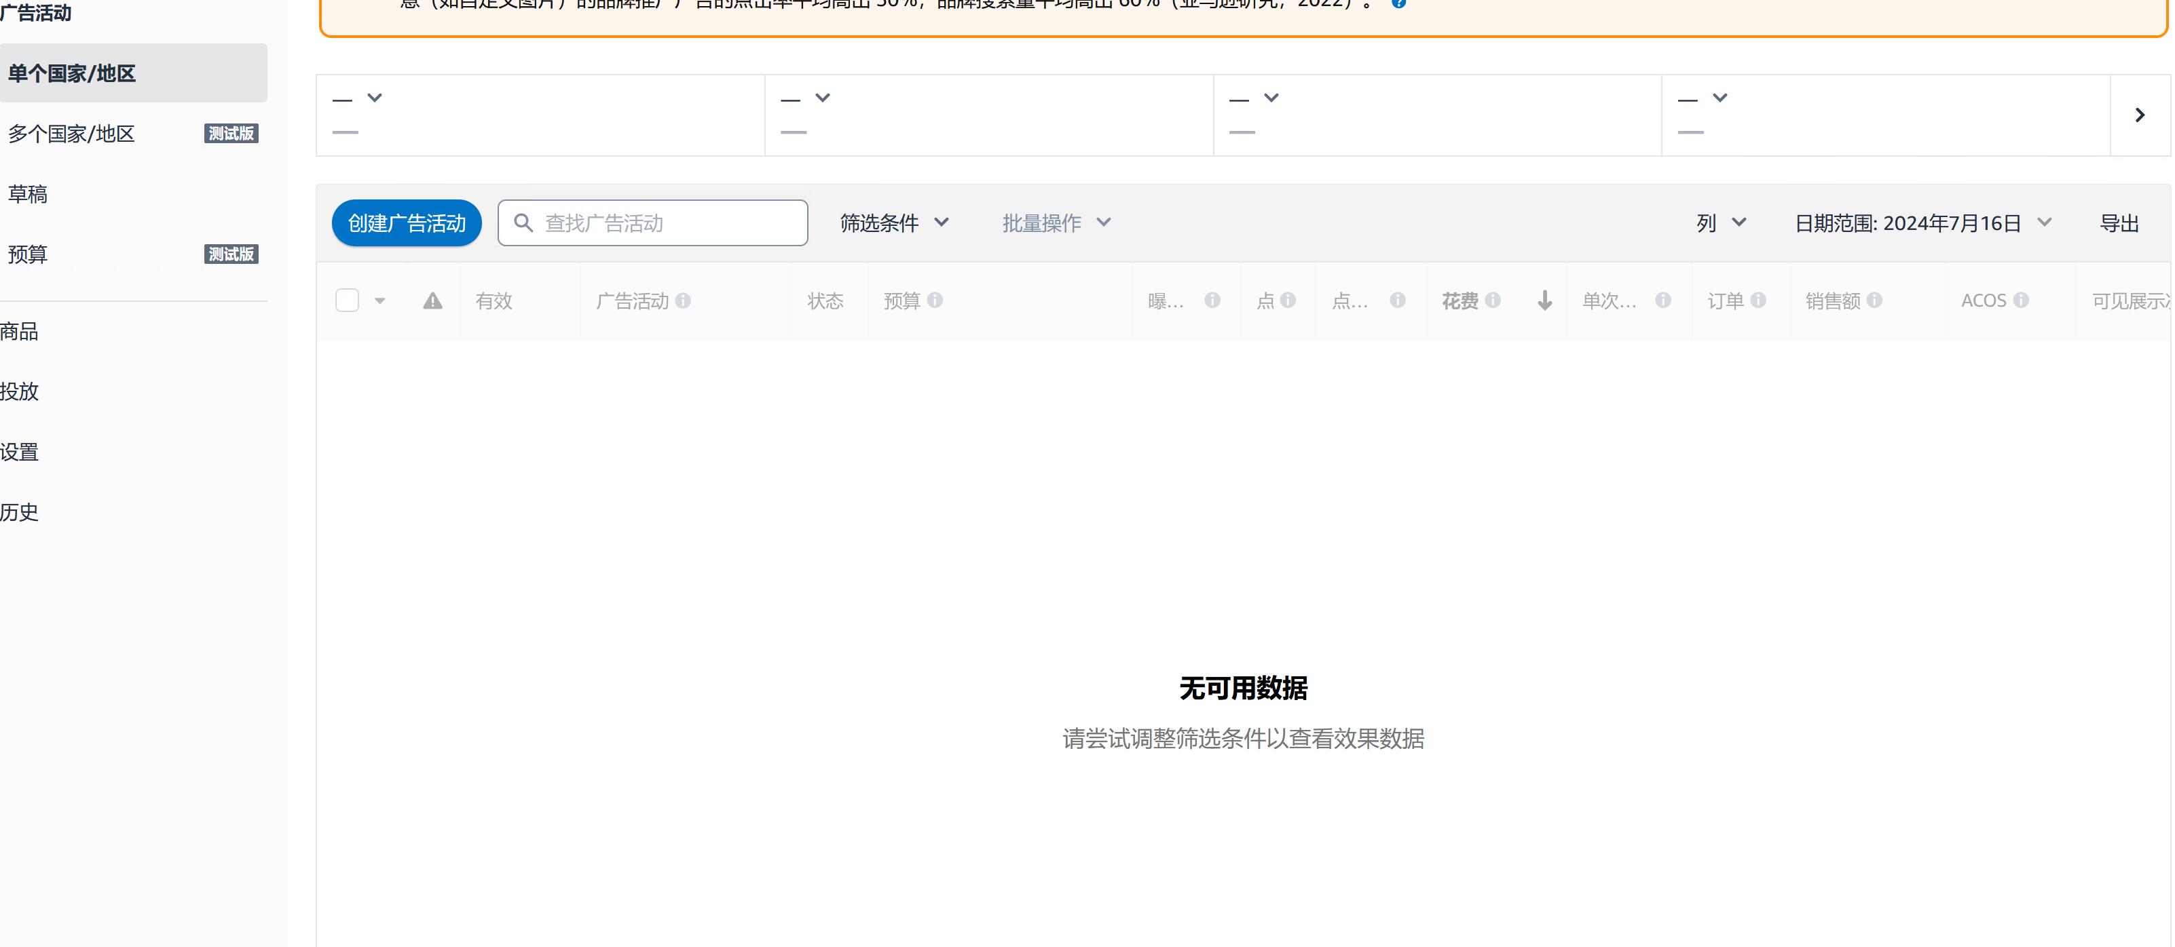
Task: Click the 广告活动 column header
Action: coord(633,301)
